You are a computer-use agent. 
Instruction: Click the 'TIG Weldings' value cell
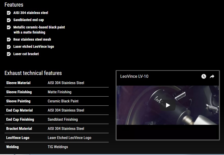click(x=58, y=147)
